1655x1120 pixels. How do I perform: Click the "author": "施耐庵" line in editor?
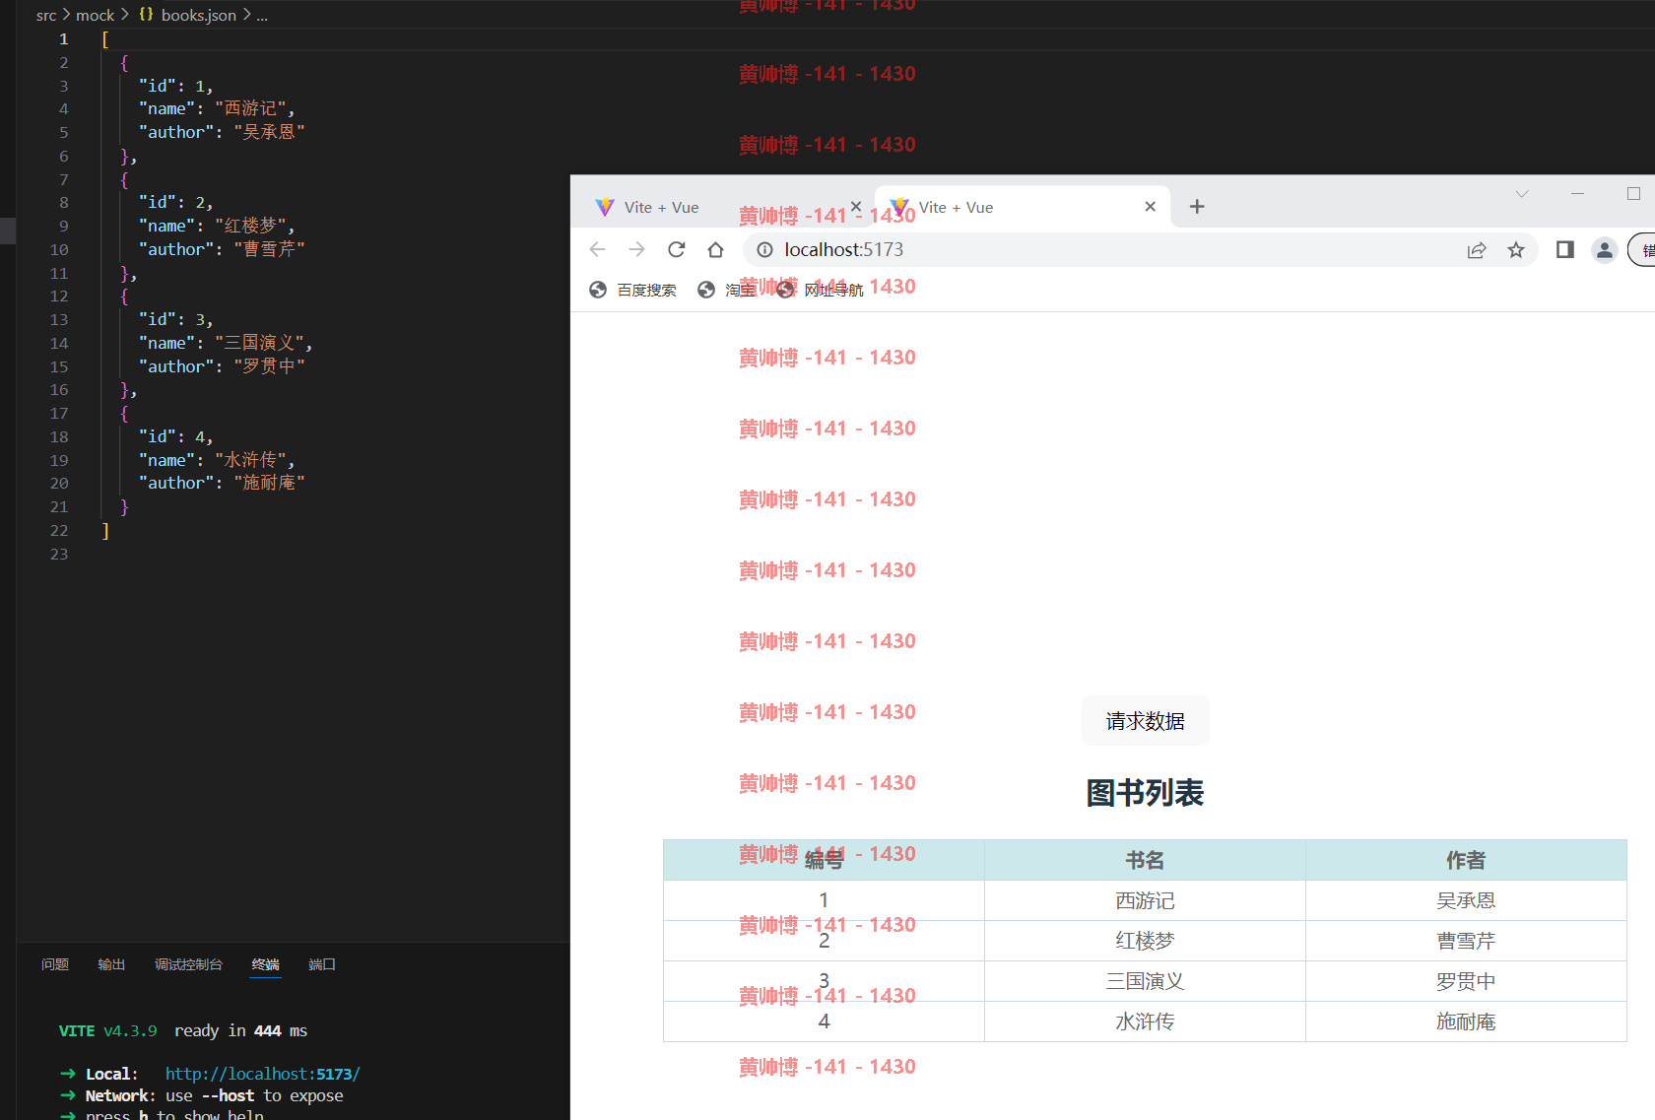coord(222,484)
